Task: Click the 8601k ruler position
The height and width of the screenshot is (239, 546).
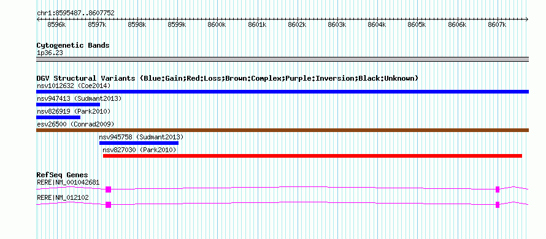Action: coord(257,24)
